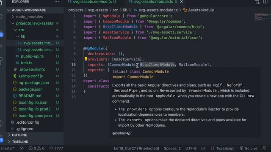Viewport: 271px width, 152px height.
Task: Change line ending via LF
Action: click(x=203, y=148)
